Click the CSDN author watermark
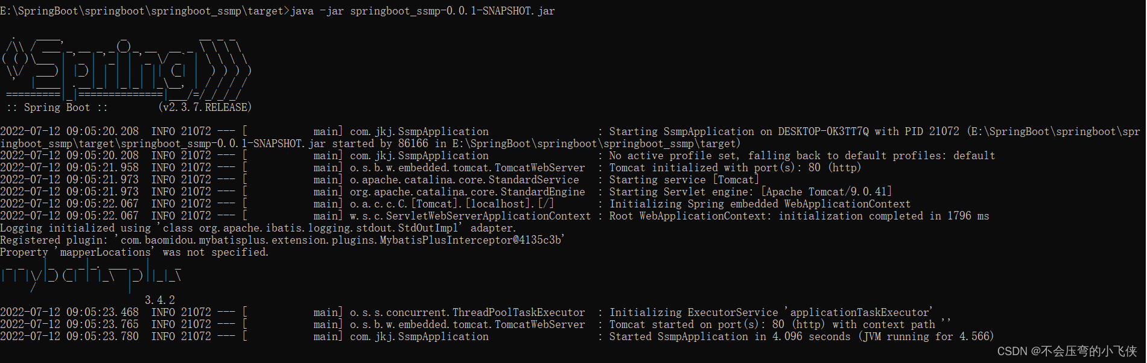Image resolution: width=1147 pixels, height=363 pixels. (1067, 351)
